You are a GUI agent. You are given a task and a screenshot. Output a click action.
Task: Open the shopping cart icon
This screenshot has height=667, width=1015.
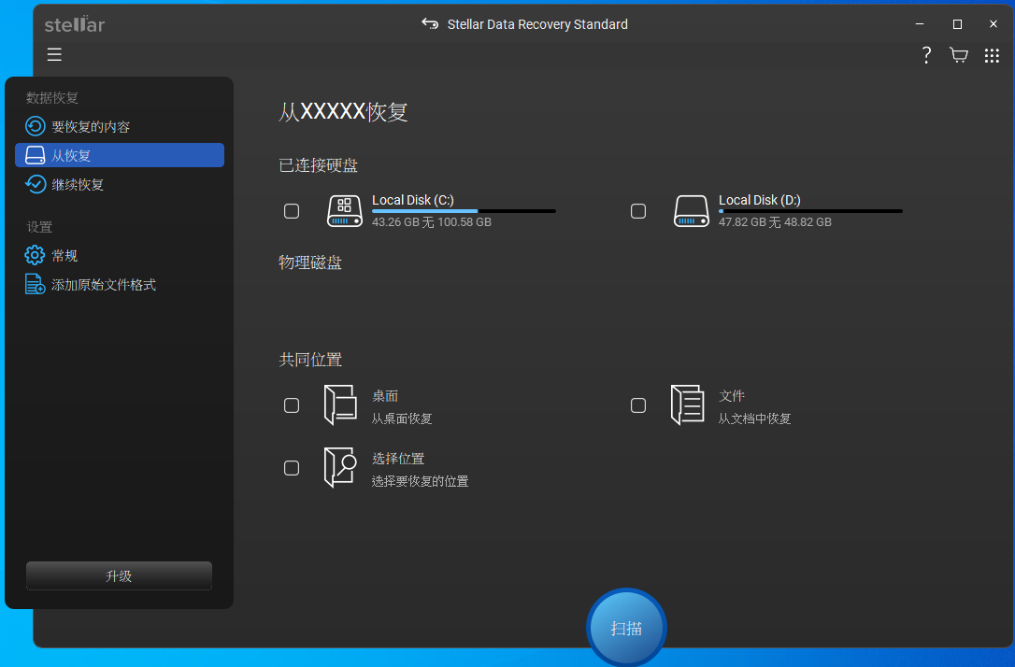click(959, 55)
